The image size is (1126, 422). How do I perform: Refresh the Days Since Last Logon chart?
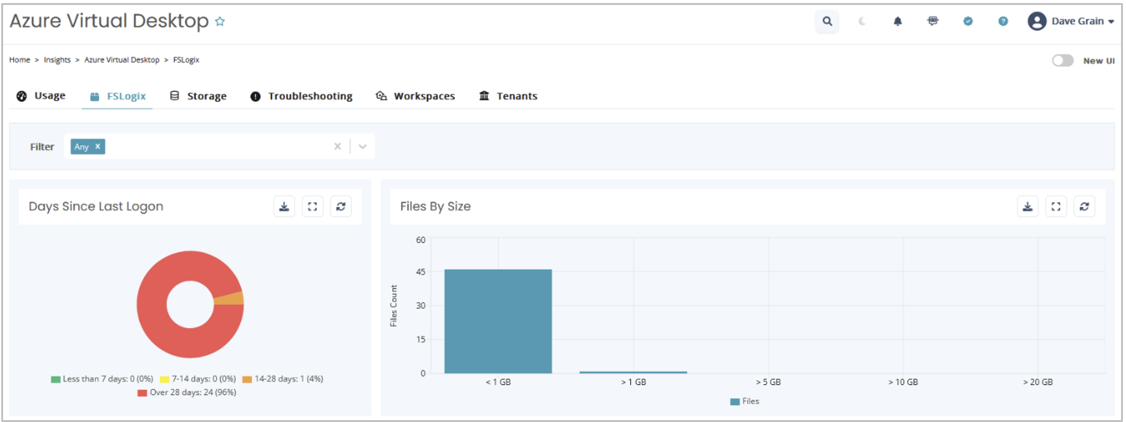pyautogui.click(x=341, y=207)
